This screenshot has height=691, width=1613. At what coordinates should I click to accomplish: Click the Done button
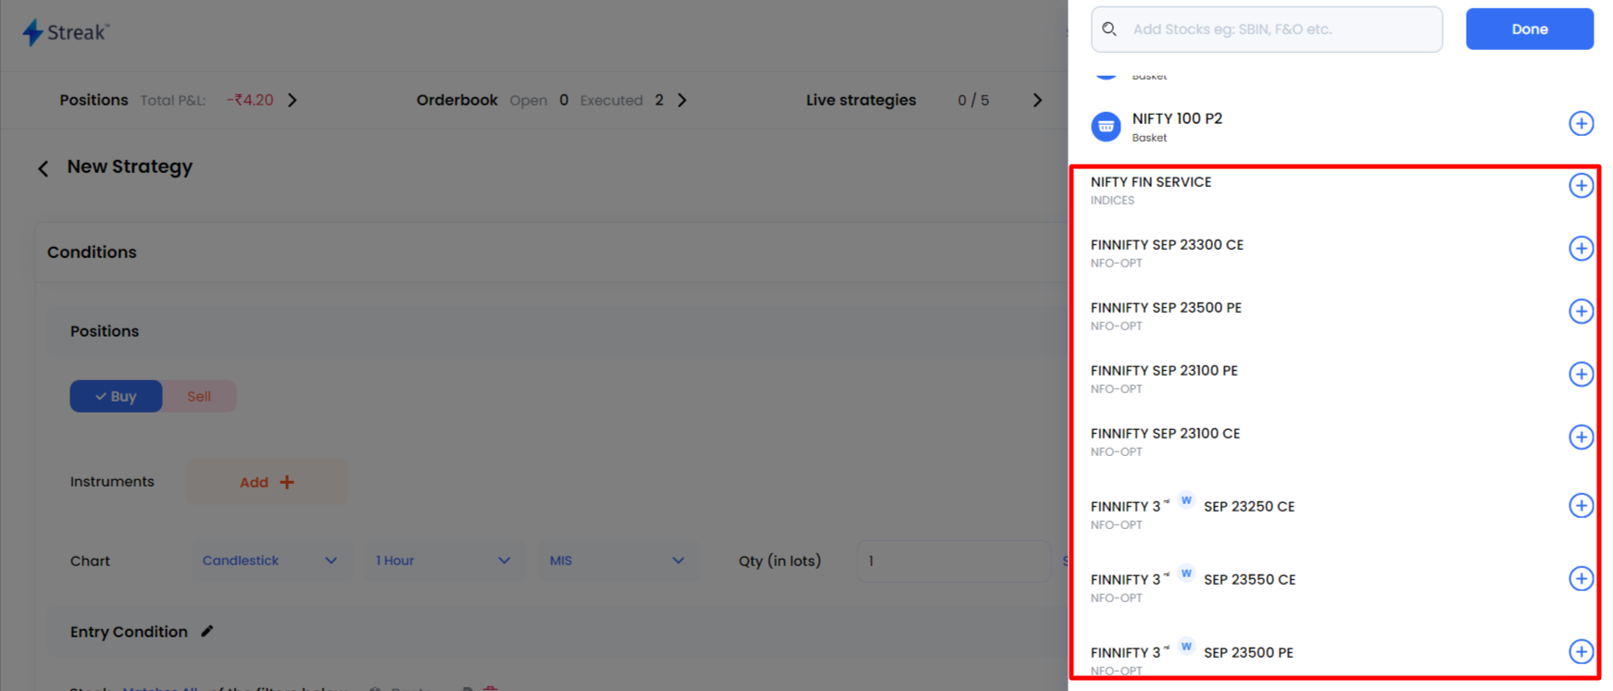pyautogui.click(x=1529, y=30)
